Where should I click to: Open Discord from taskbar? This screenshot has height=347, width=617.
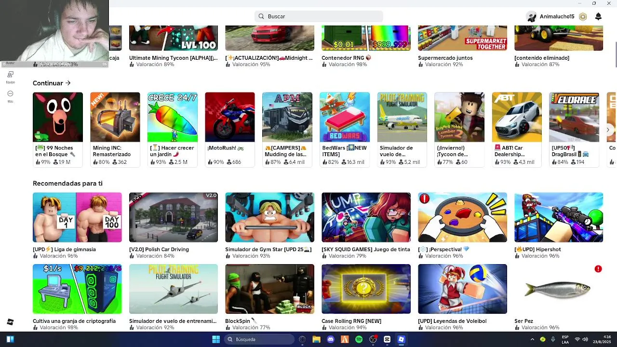(331, 339)
